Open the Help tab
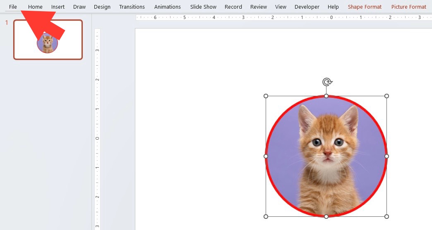 click(x=333, y=7)
